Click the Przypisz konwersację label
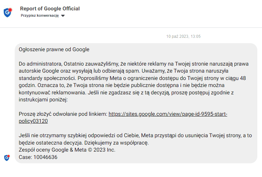Viewport: 262px width, 177px height. (40, 15)
